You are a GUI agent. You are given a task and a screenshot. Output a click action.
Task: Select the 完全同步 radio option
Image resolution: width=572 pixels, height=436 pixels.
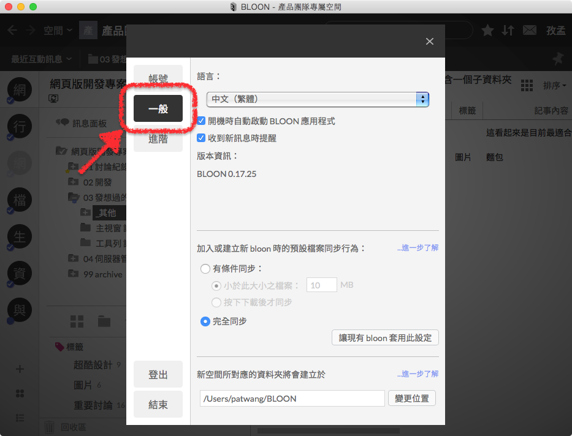pyautogui.click(x=205, y=321)
